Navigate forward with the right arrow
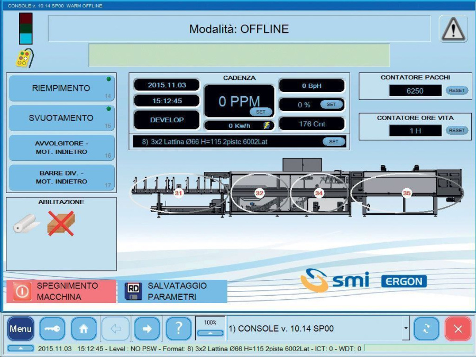The image size is (476, 357). click(x=147, y=329)
